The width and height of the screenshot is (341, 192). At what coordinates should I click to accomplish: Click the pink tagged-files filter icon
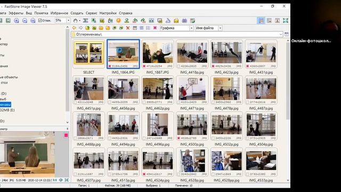click(x=155, y=28)
